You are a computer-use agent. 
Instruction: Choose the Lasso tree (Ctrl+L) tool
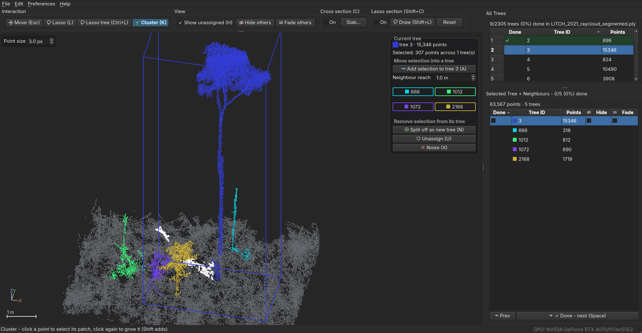104,23
